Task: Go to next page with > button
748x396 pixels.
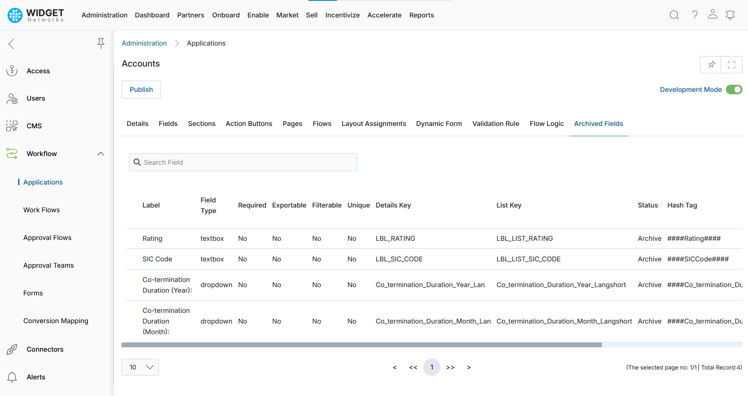Action: pyautogui.click(x=469, y=367)
